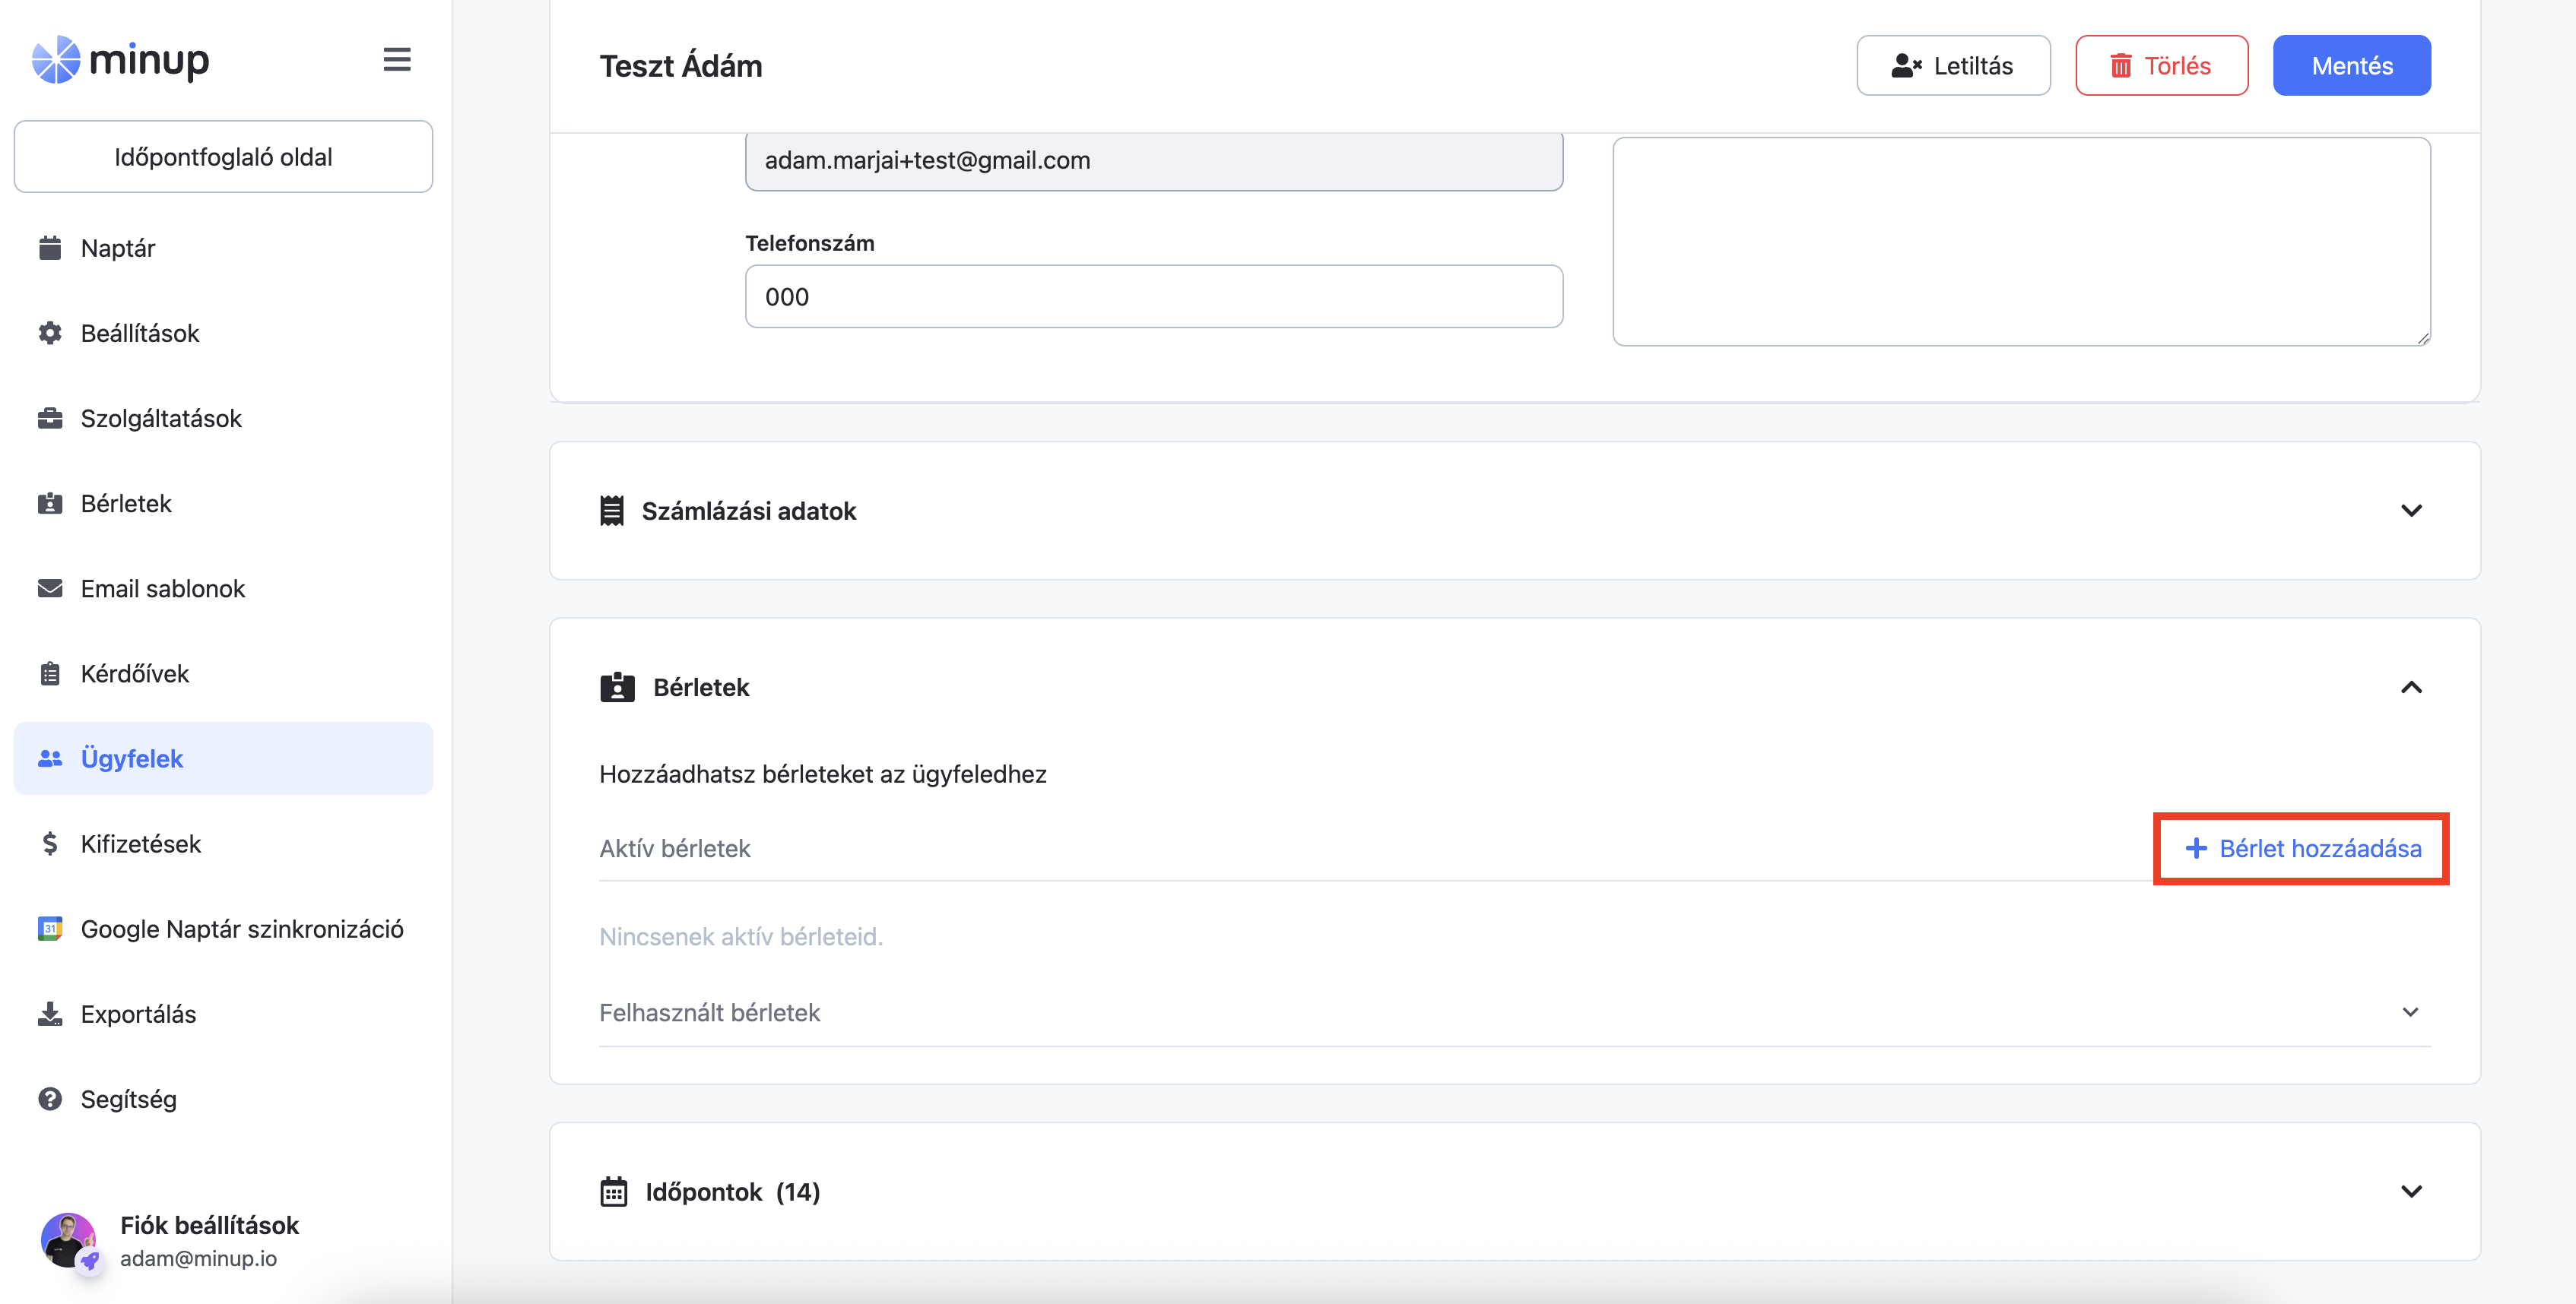The width and height of the screenshot is (2576, 1304).
Task: Click Bérlet hozzáadása link
Action: point(2302,848)
